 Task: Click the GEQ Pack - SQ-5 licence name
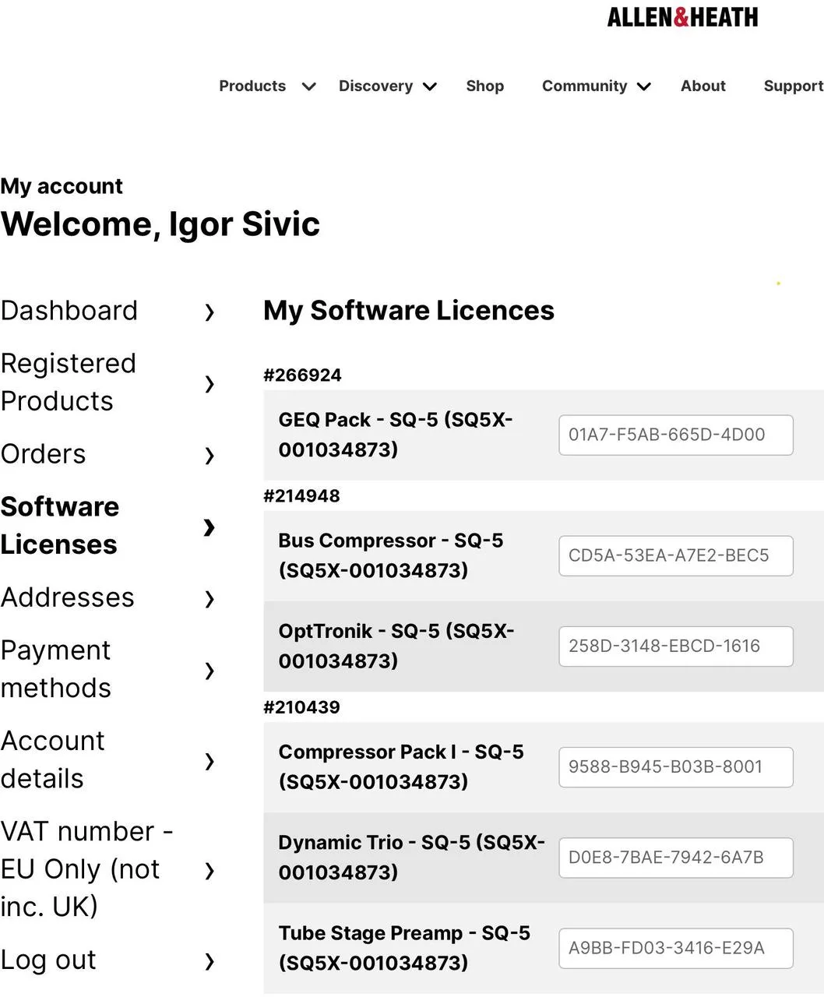tap(396, 434)
